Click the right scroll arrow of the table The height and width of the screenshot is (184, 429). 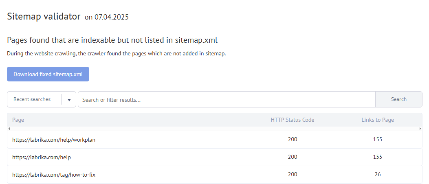tap(420, 129)
